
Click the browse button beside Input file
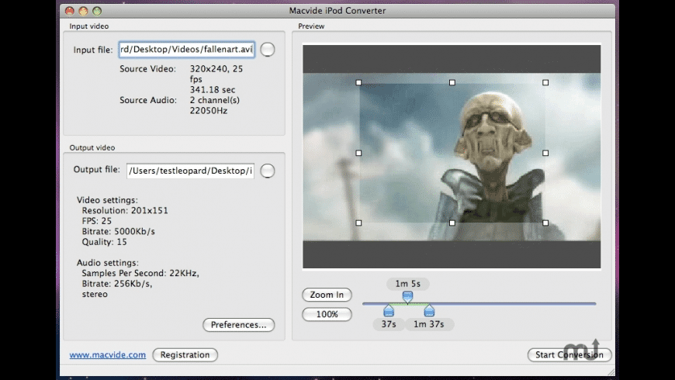click(268, 50)
